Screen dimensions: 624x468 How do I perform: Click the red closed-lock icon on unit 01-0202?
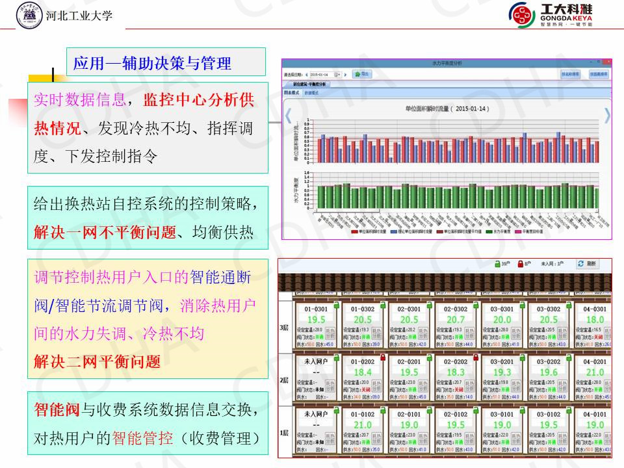(383, 357)
